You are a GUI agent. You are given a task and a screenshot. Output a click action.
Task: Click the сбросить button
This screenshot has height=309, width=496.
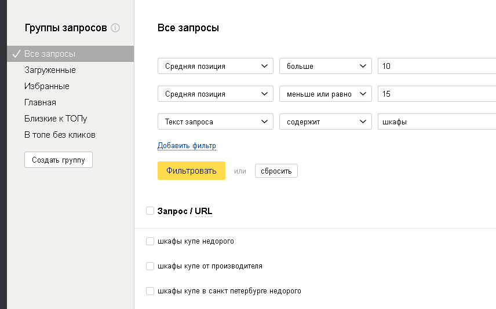pyautogui.click(x=276, y=171)
